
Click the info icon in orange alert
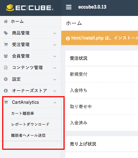pos(68,38)
